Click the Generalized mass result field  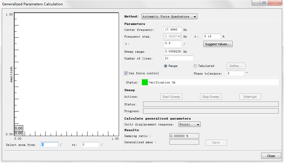point(184,142)
